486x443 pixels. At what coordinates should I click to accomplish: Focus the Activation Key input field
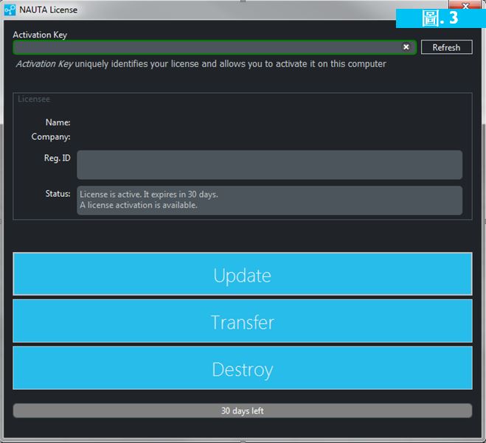(206, 47)
